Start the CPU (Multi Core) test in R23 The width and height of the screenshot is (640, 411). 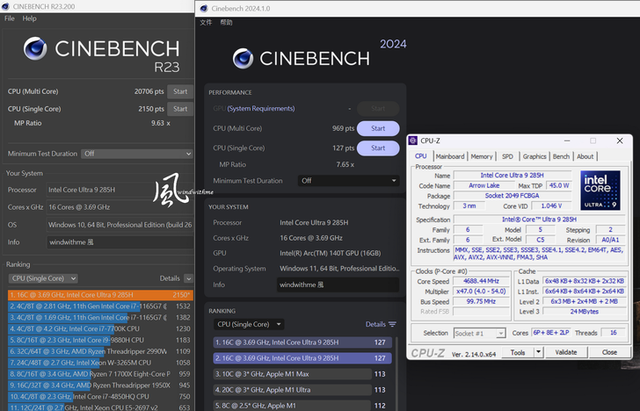180,91
